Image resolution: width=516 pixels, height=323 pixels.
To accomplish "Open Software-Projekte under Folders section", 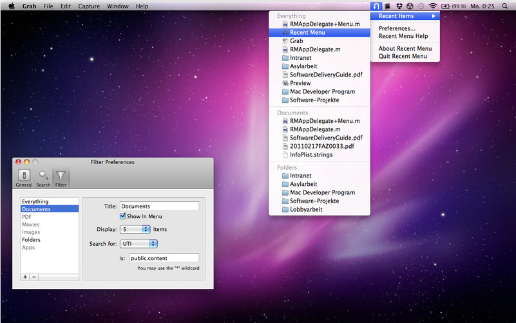I will [320, 201].
